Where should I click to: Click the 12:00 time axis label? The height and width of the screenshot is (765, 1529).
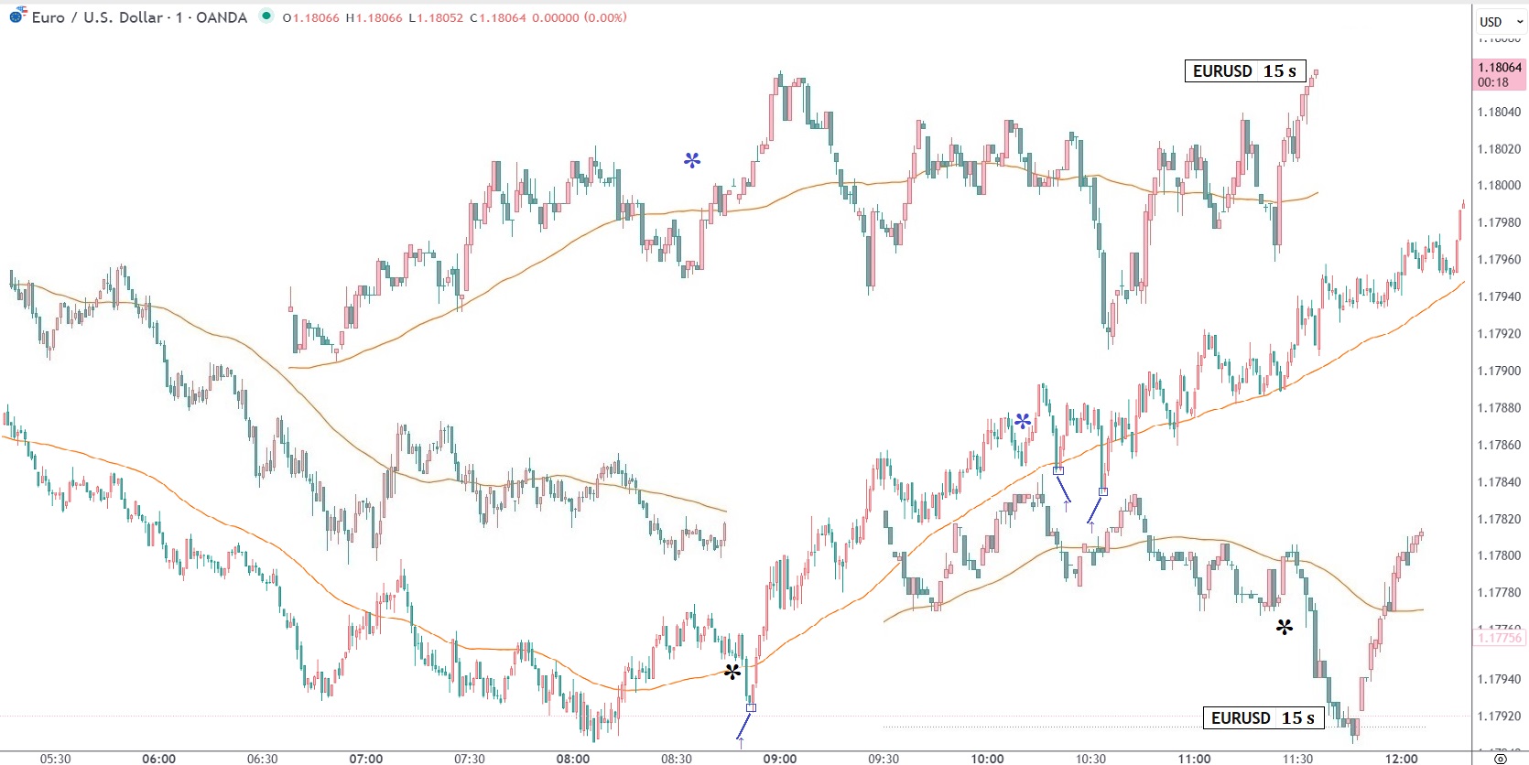1401,759
